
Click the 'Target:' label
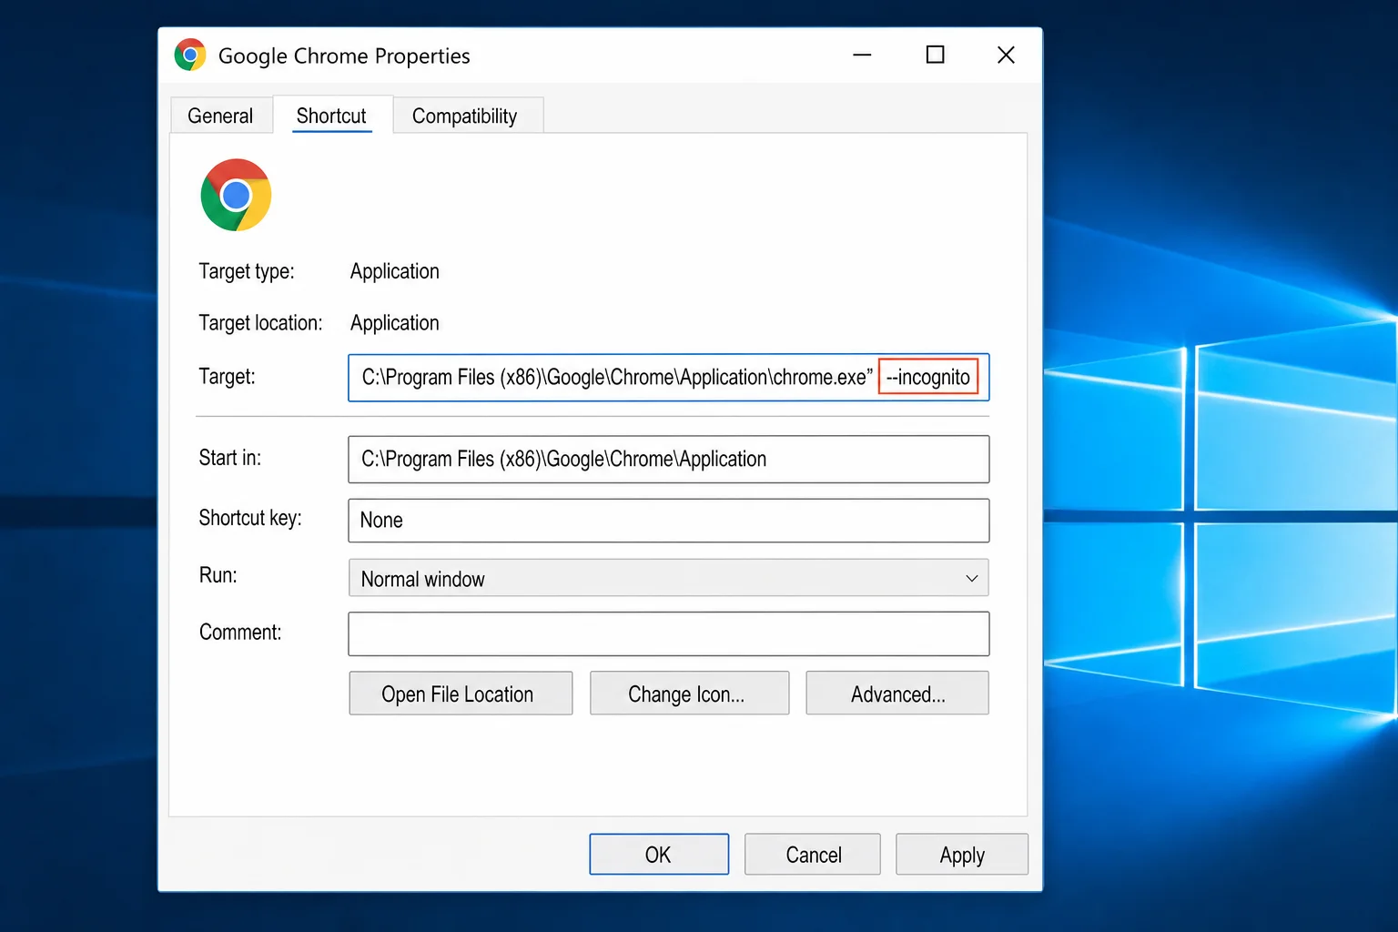pyautogui.click(x=227, y=376)
